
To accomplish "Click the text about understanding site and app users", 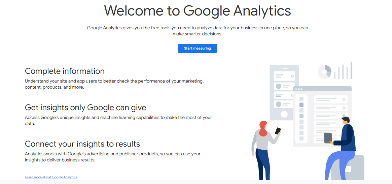I will coord(114,85).
